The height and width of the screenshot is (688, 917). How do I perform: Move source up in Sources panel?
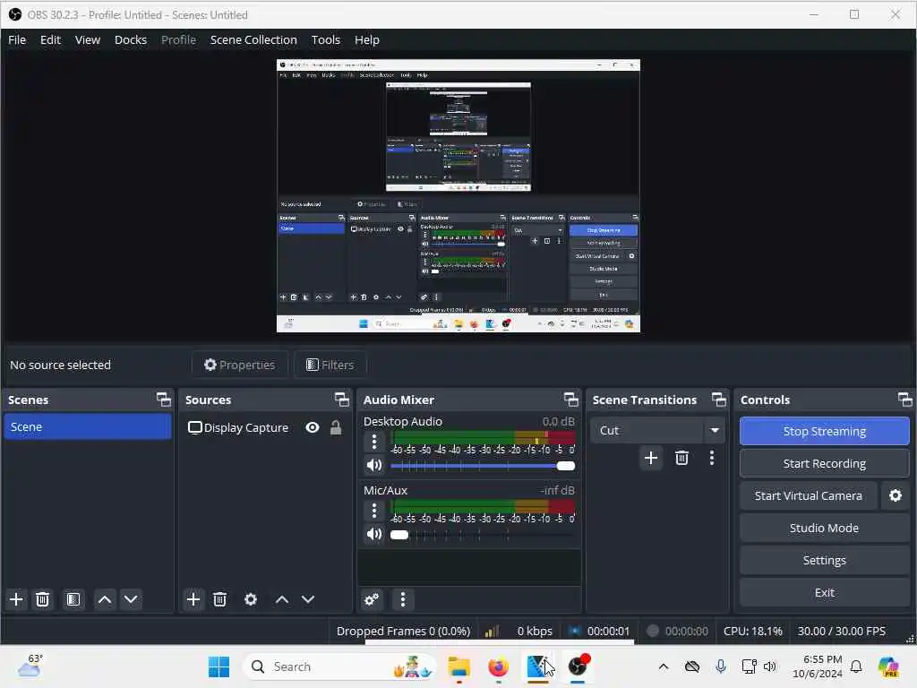click(x=282, y=599)
